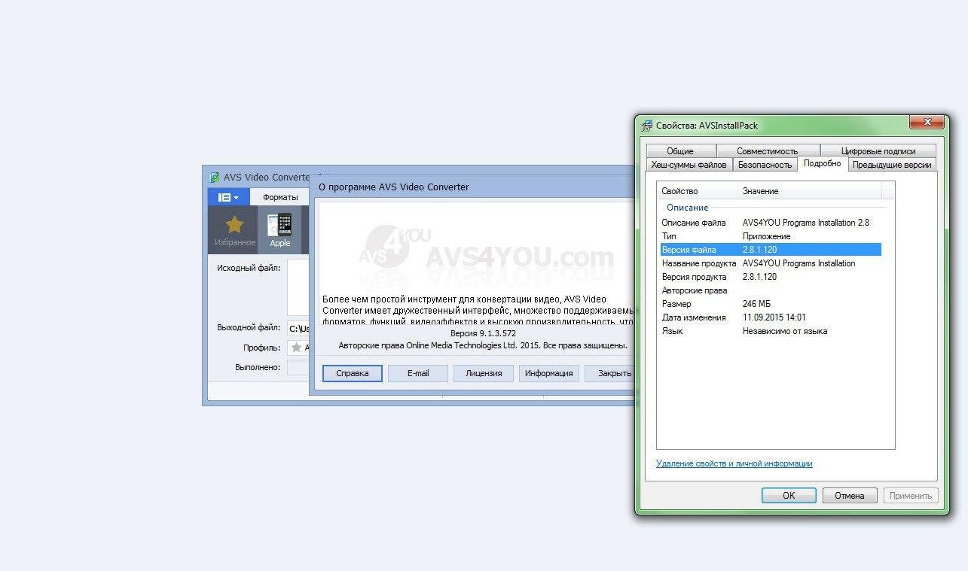Screen dimensions: 968x571
Task: Select the highlighted Версия файла row
Action: [x=769, y=250]
